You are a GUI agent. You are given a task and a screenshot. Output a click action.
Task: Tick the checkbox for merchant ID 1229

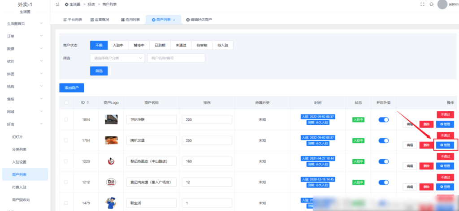click(x=66, y=161)
